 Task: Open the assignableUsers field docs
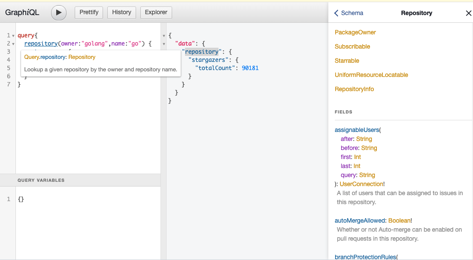click(x=357, y=130)
